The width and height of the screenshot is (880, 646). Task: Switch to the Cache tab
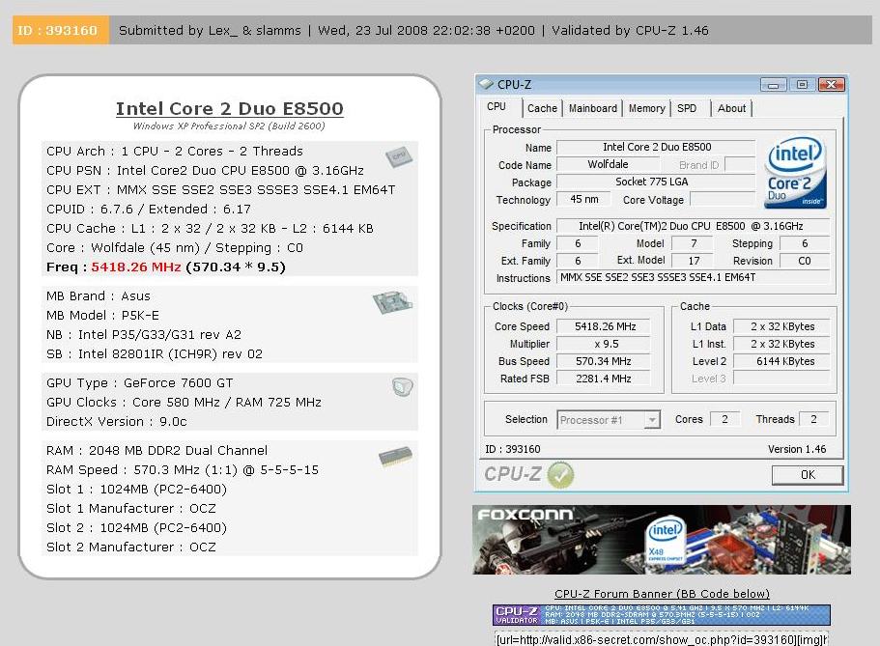(542, 108)
